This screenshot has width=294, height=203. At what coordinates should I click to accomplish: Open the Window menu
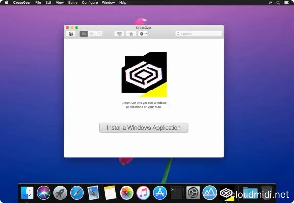tap(108, 2)
